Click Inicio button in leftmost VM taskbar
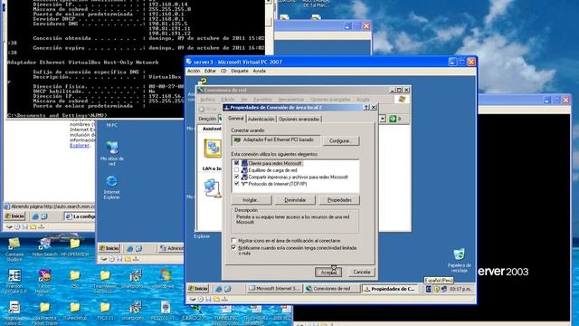 click(14, 216)
